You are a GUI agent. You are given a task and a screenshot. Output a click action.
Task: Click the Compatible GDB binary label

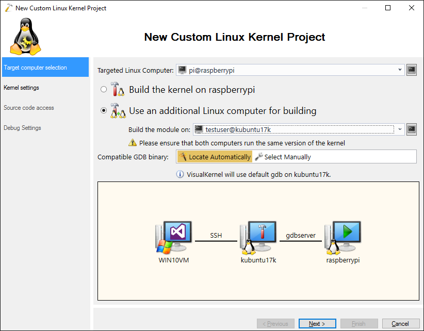click(133, 157)
